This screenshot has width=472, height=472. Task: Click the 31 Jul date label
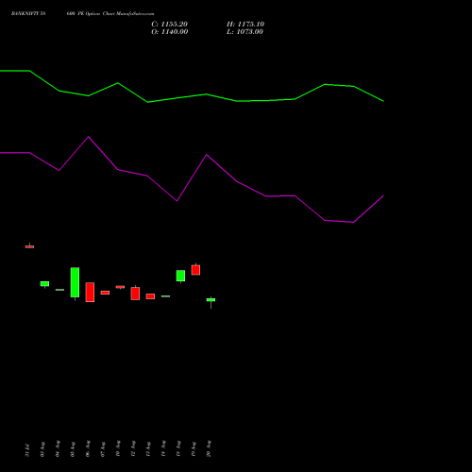27,450
